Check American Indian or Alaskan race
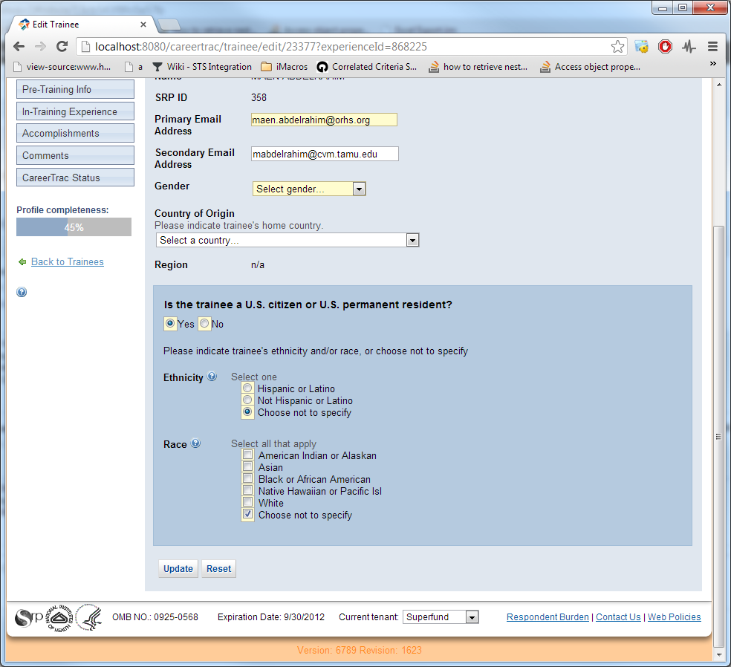Screen dimensions: 731x667 pyautogui.click(x=248, y=455)
